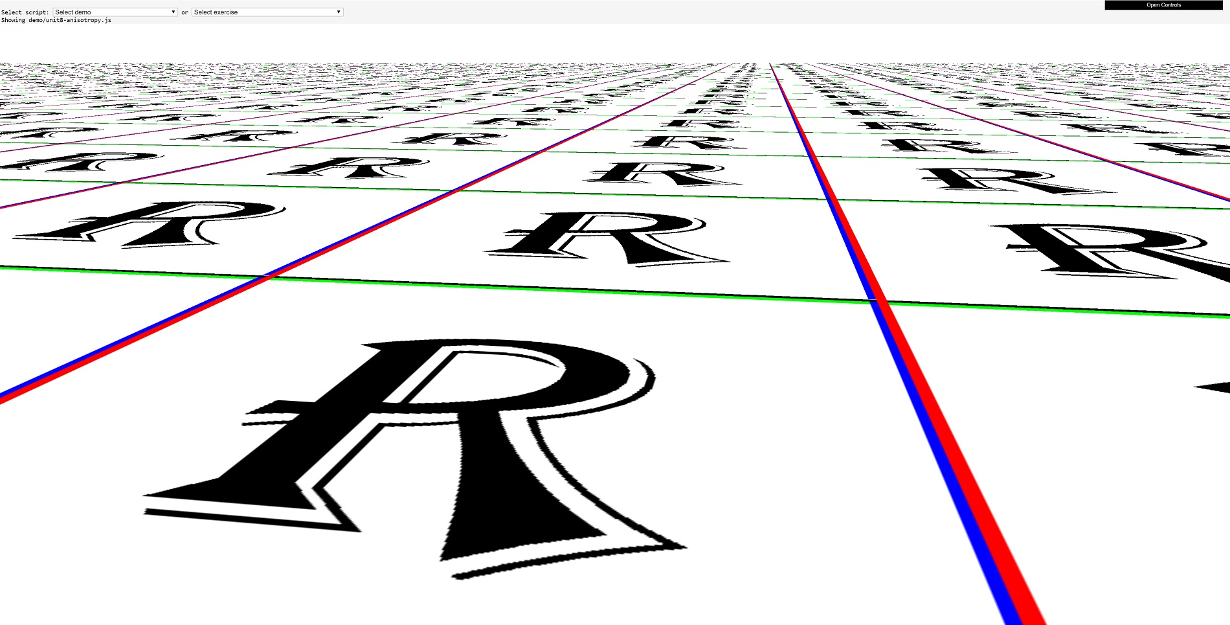Click the 'Showing demo/unit8-anisotropy.js' status text

tap(56, 21)
